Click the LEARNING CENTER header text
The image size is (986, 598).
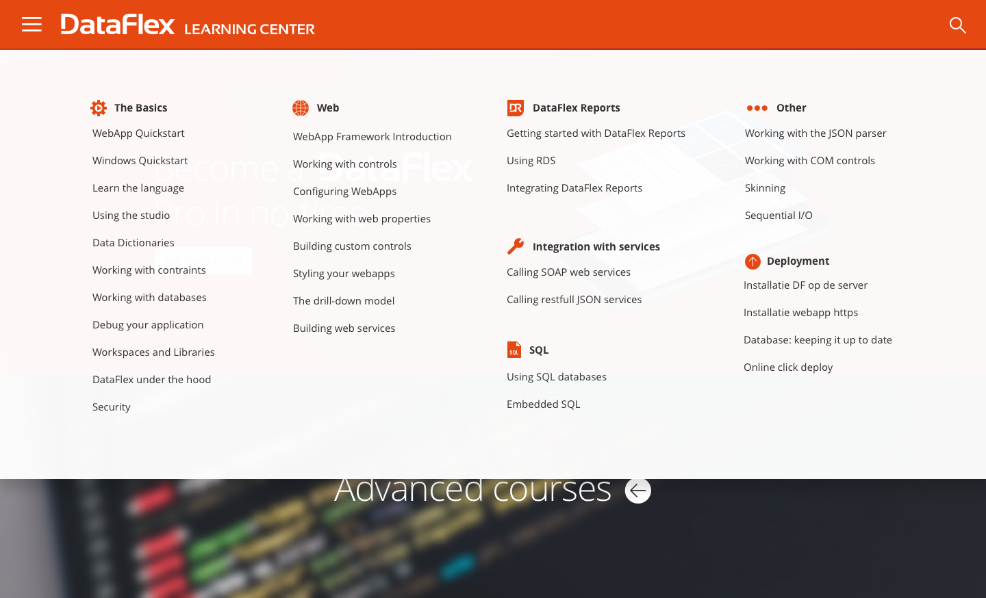(x=249, y=29)
